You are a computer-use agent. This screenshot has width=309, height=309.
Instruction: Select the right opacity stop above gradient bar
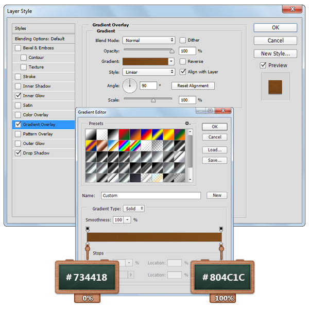tap(221, 229)
